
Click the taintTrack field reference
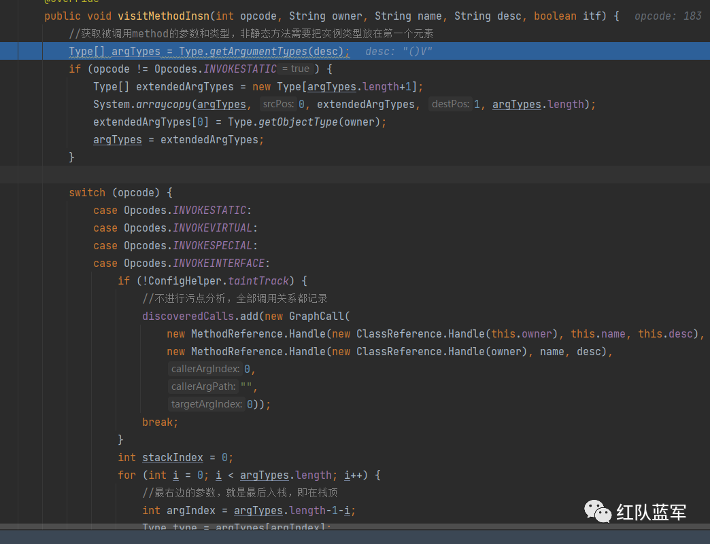(258, 280)
